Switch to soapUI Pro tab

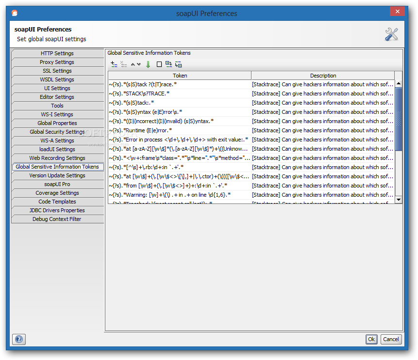[57, 184]
